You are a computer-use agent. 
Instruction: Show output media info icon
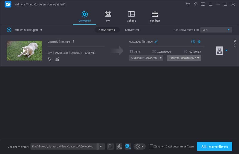[193, 42]
